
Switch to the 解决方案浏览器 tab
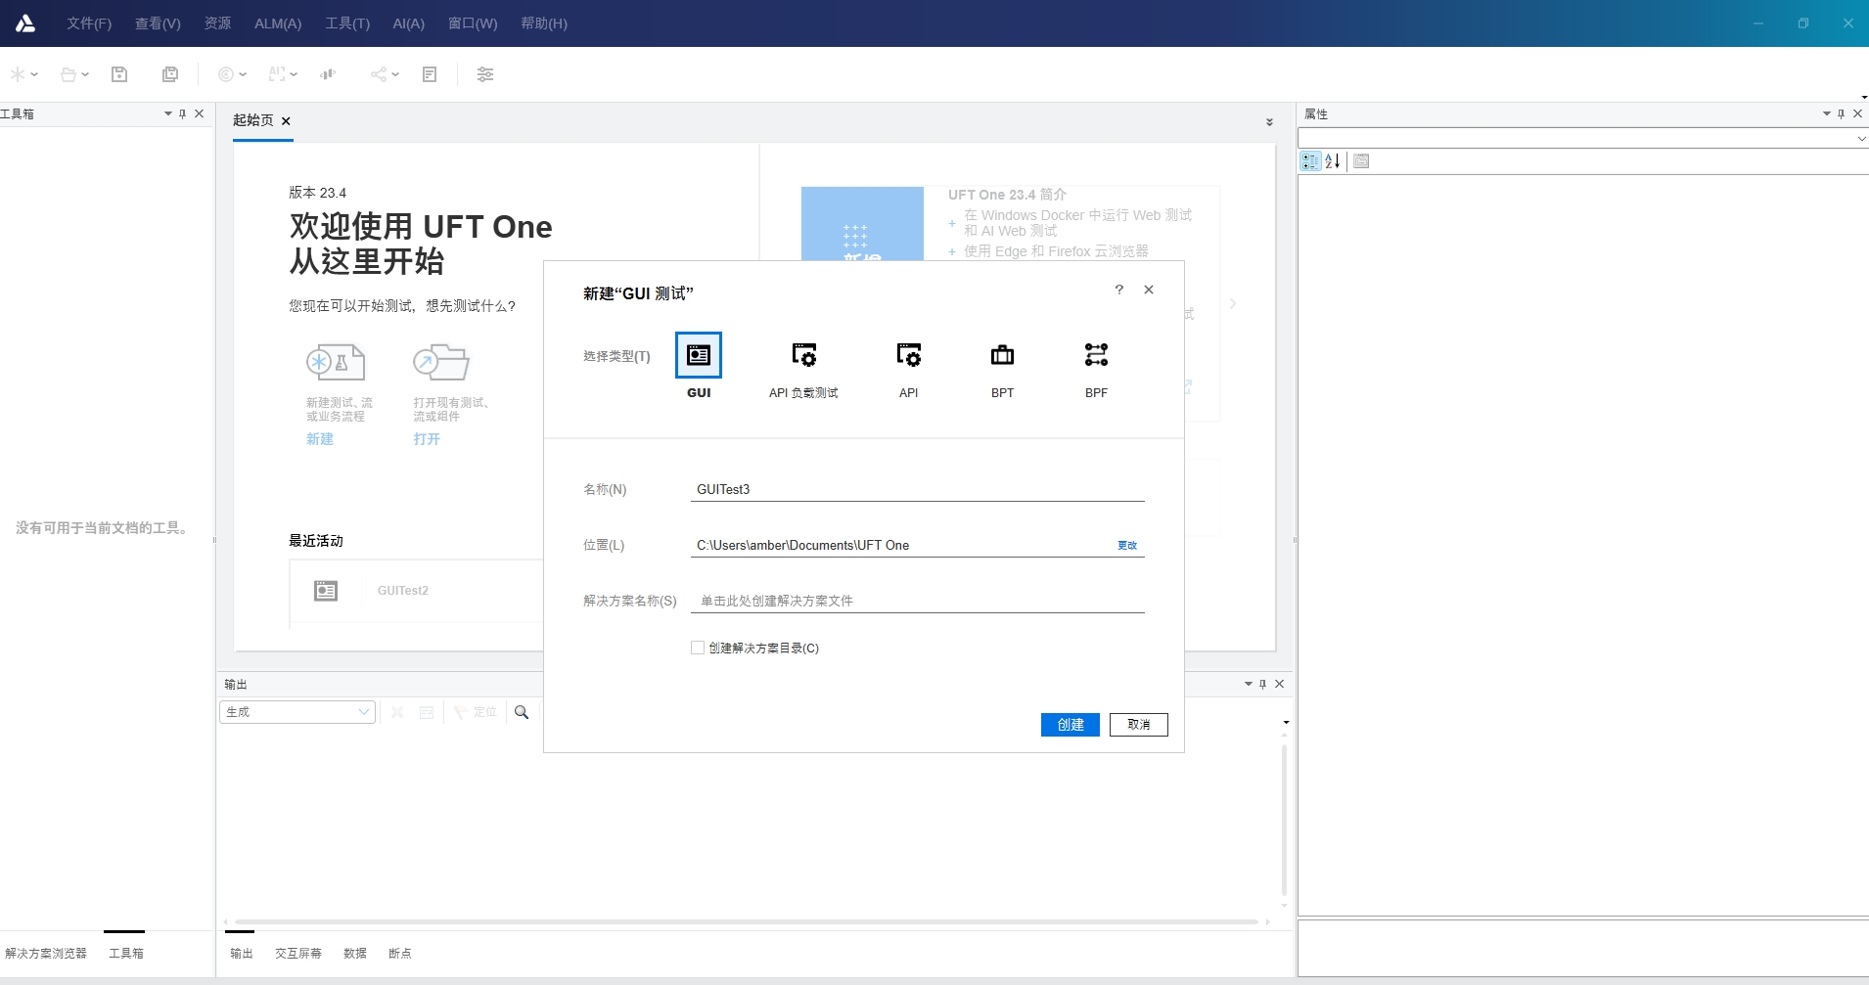point(46,953)
